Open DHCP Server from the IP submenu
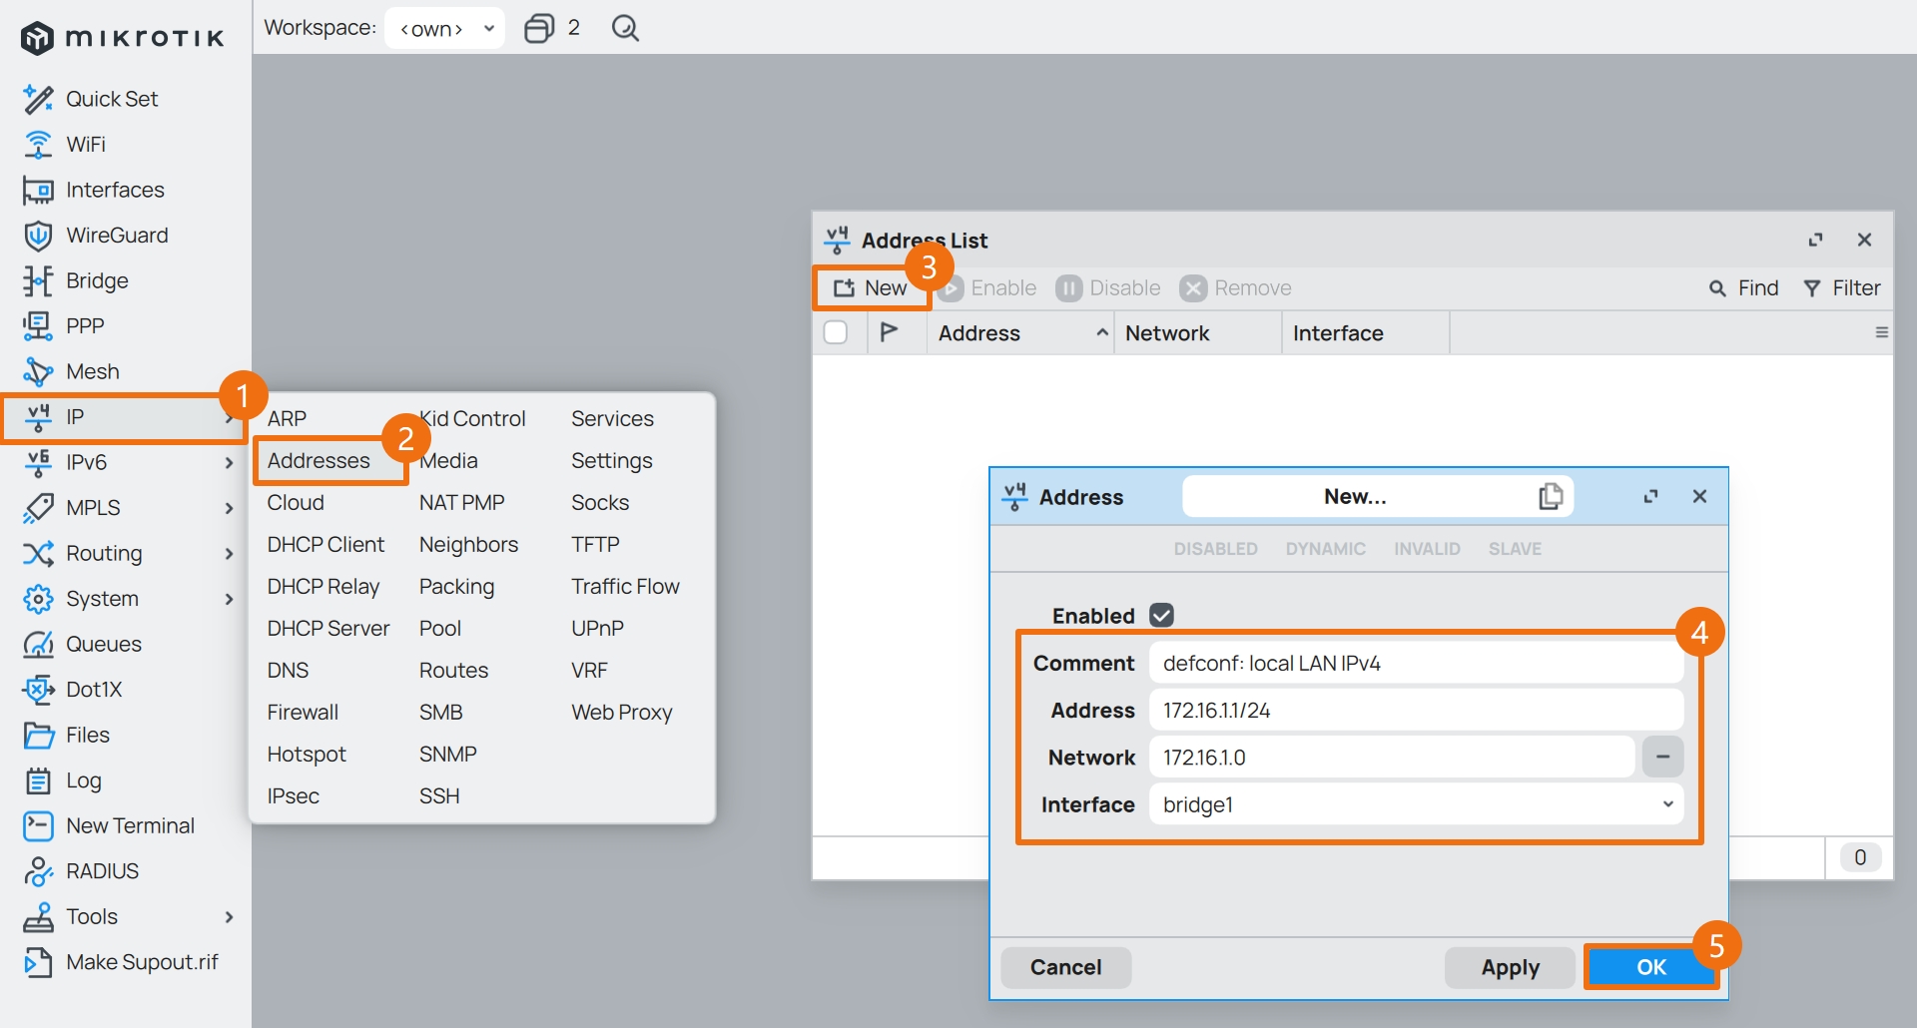 click(328, 628)
